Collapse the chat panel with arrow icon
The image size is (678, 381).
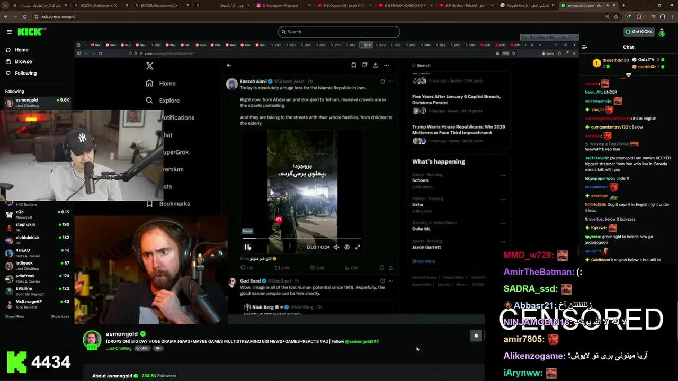[584, 47]
